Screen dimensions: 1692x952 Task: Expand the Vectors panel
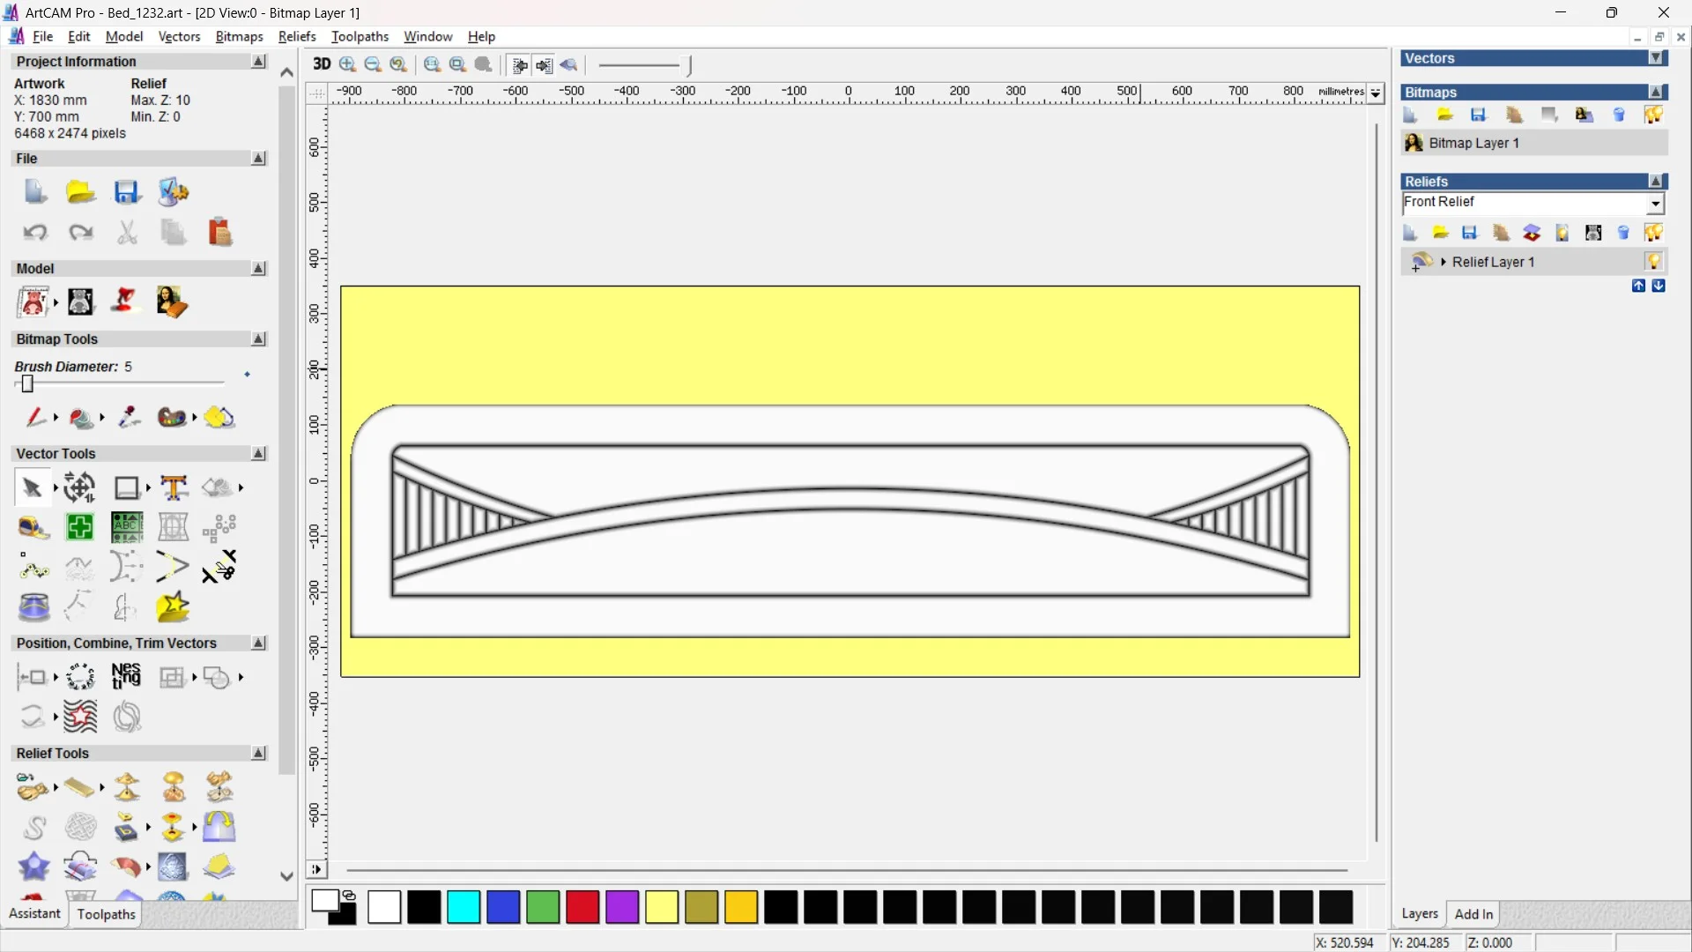[x=1656, y=58]
